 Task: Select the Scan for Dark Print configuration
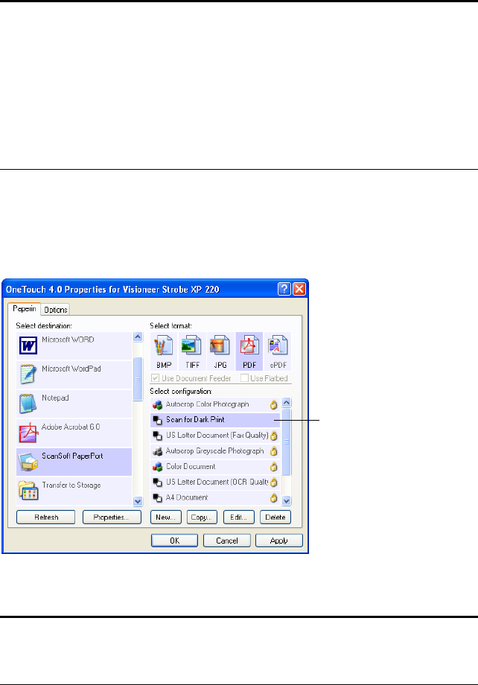point(215,420)
